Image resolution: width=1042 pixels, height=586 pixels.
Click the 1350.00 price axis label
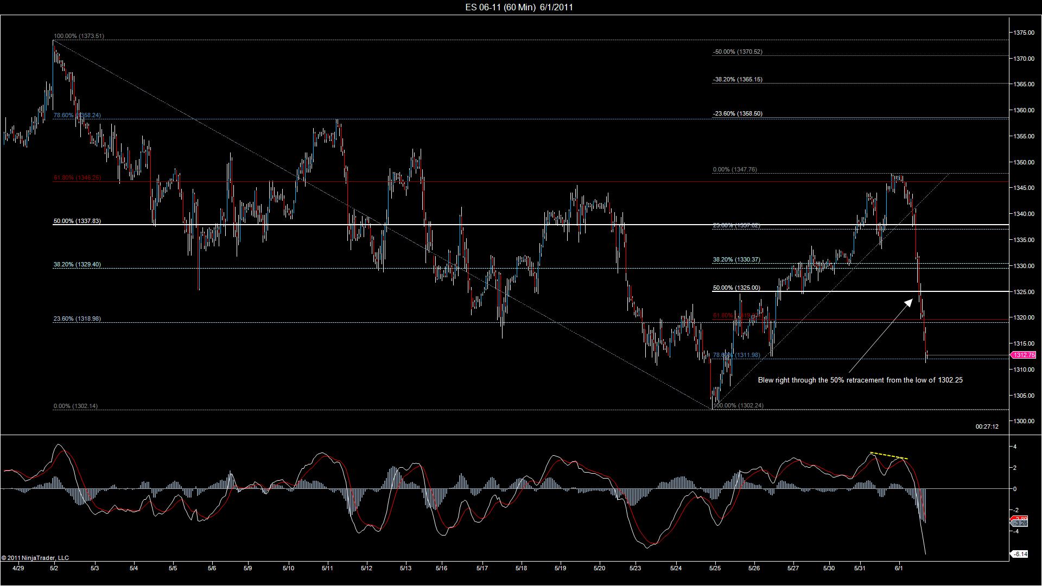1023,162
